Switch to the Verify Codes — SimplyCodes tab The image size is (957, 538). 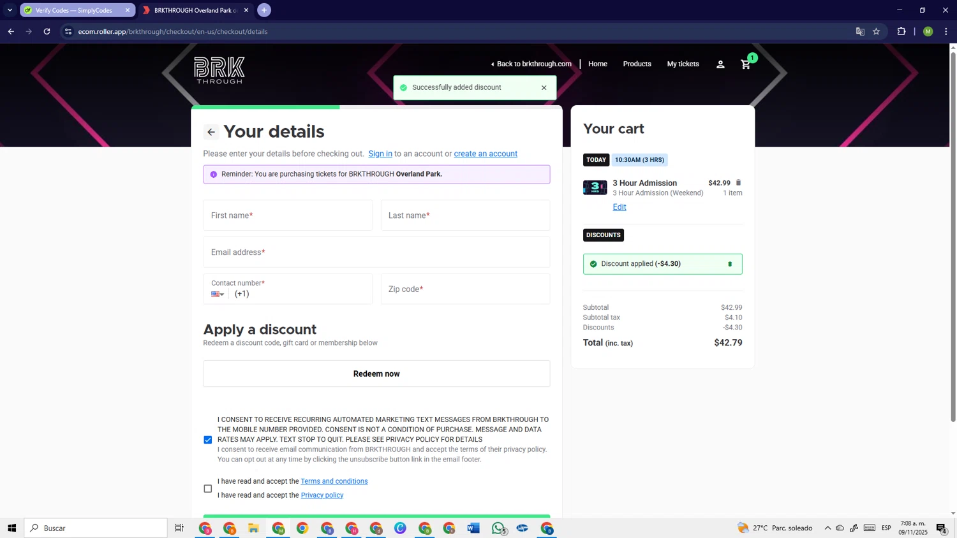click(73, 10)
